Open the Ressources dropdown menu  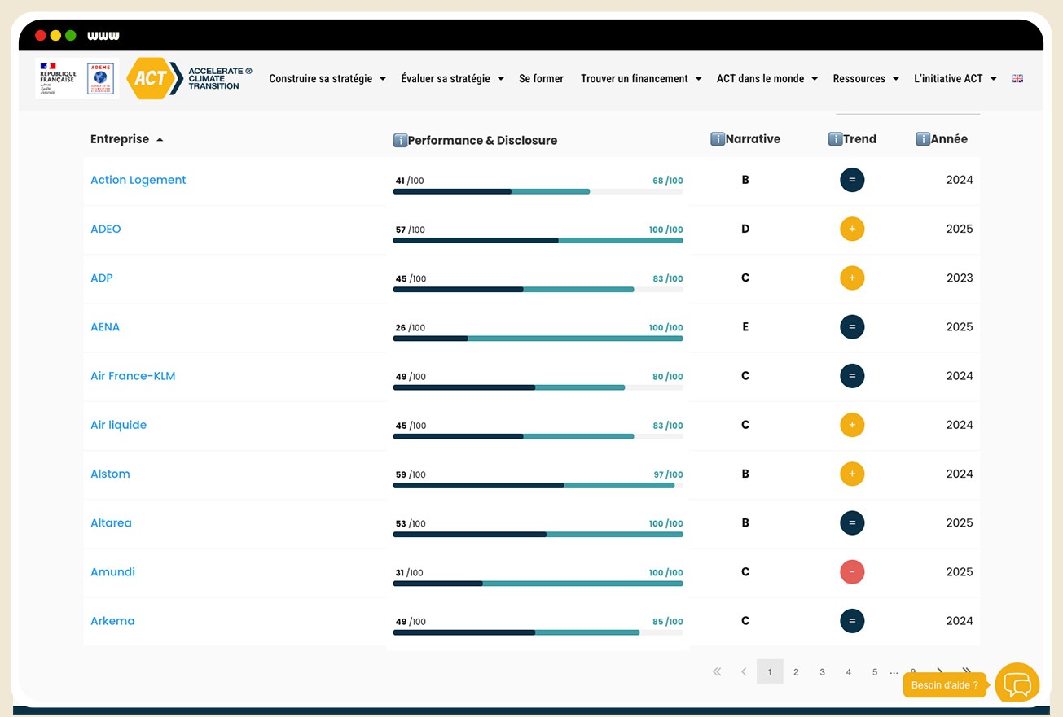coord(866,79)
